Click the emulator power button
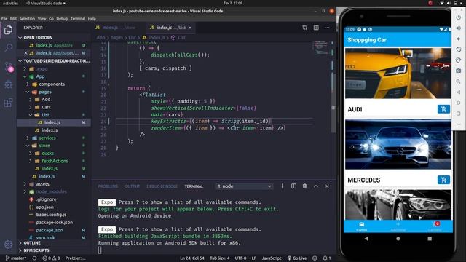Viewport: 466px width, 262px height. (459, 17)
